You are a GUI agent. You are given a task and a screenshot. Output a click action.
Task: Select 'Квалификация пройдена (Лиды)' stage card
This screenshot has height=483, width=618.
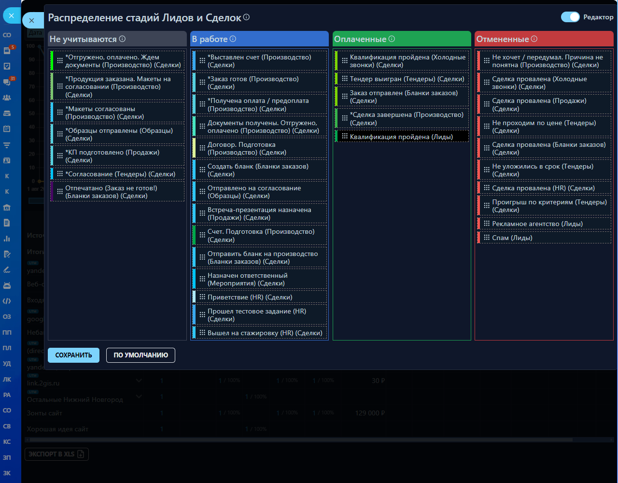402,137
